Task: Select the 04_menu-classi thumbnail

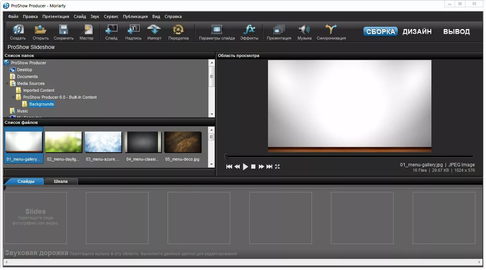Action: pyautogui.click(x=143, y=142)
